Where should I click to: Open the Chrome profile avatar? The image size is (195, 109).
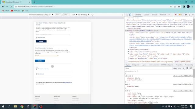click(188, 7)
